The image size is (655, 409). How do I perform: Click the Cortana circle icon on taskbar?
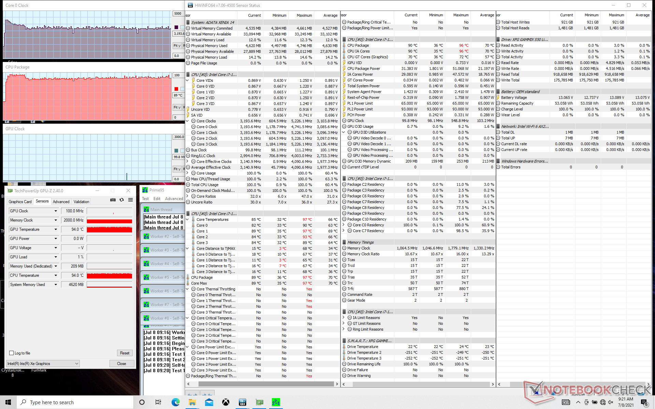(142, 402)
